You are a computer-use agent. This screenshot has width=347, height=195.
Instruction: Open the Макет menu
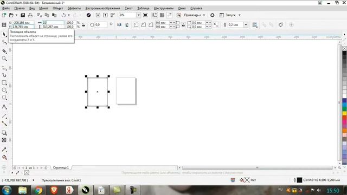pyautogui.click(x=43, y=8)
